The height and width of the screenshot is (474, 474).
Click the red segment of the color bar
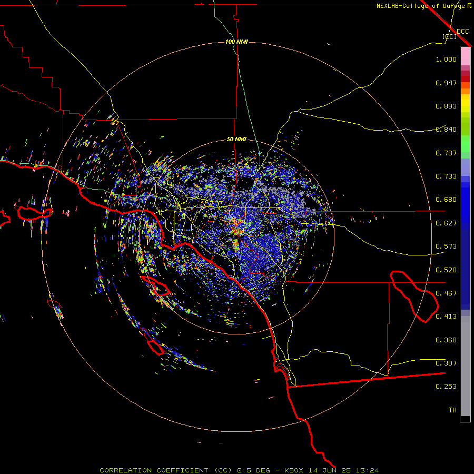click(x=465, y=78)
